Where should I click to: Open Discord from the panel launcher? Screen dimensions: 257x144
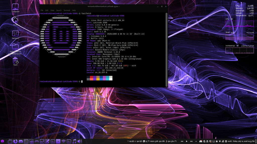tap(21, 141)
